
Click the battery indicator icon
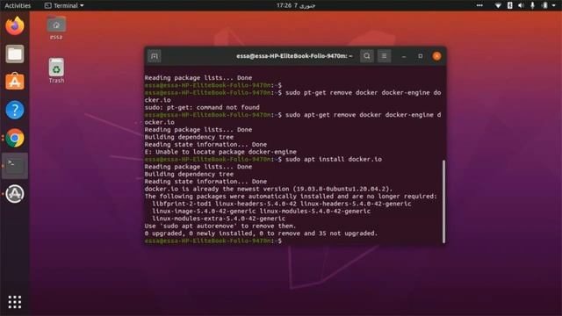pos(544,5)
